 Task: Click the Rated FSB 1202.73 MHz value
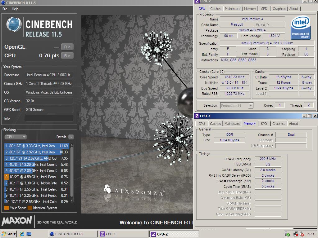pos(235,94)
